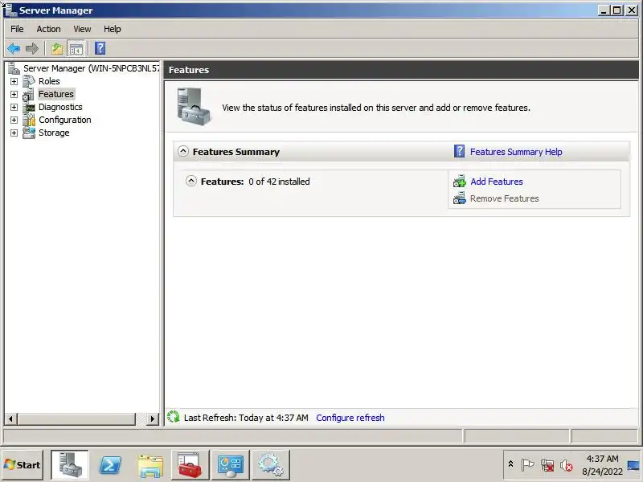643x482 pixels.
Task: Click the Features Summary heading text
Action: [x=235, y=152]
